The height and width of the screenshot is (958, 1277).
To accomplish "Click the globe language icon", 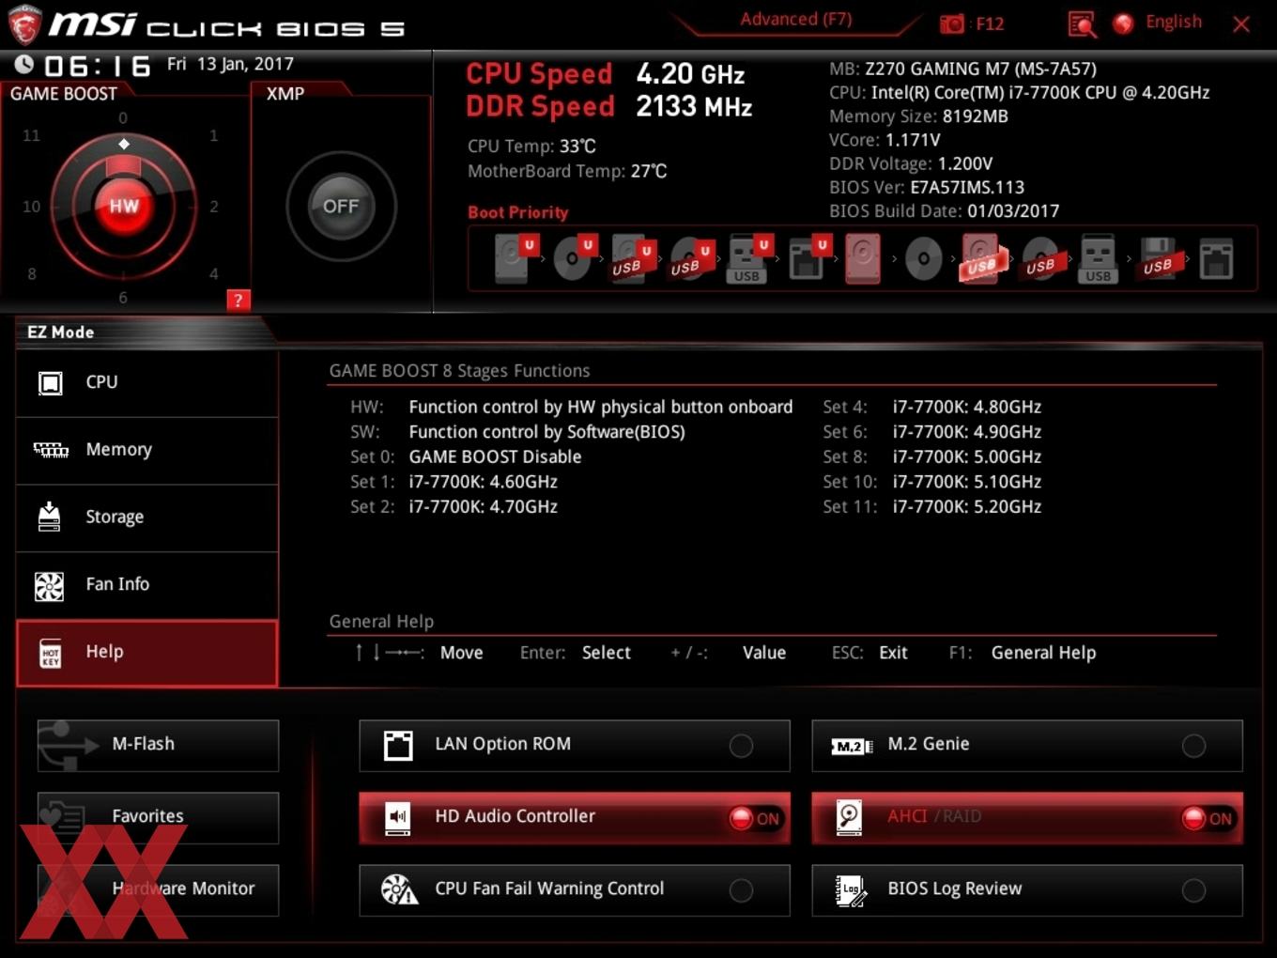I will click(x=1123, y=23).
